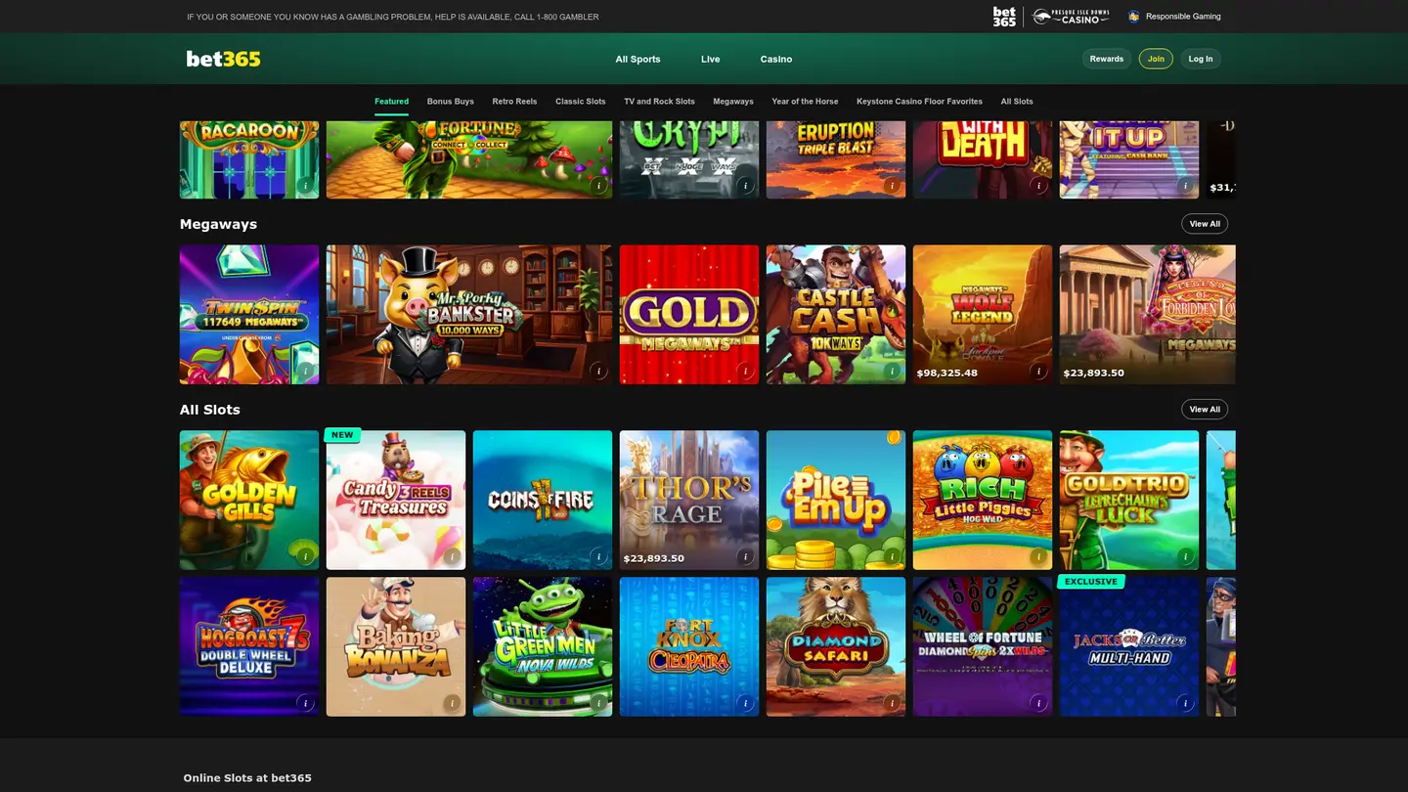Open info icon on Wheel of Fortune tile
1408x792 pixels.
(1038, 703)
